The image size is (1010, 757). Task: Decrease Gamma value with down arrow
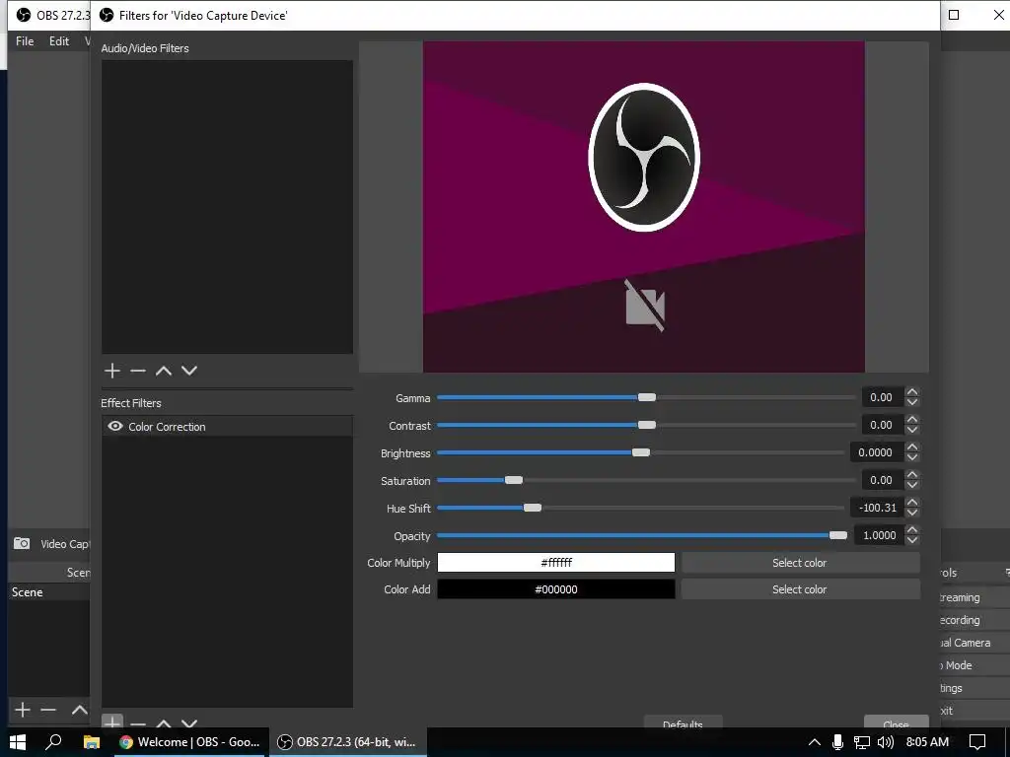click(x=912, y=402)
